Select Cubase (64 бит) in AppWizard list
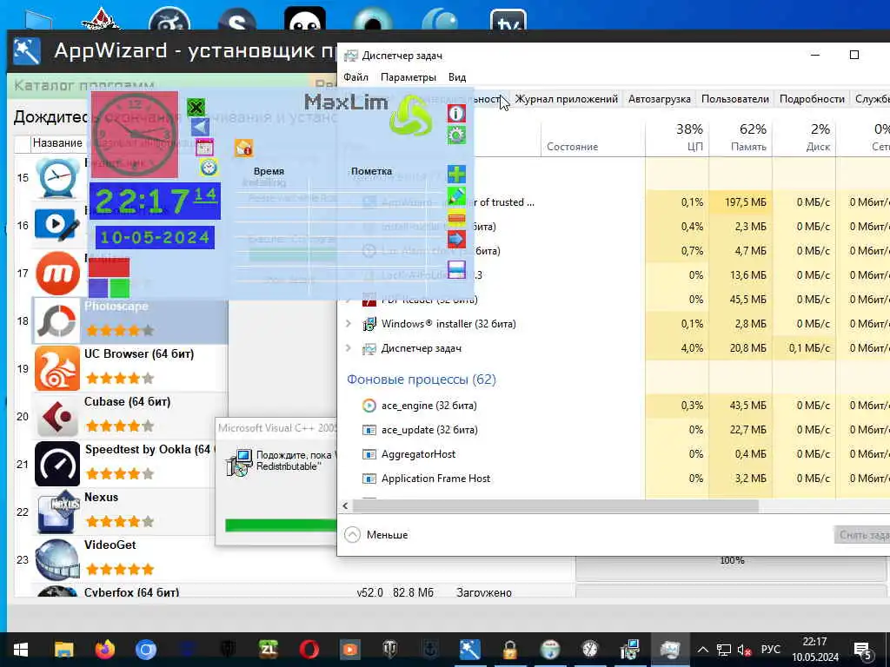The image size is (890, 667). coord(130,416)
